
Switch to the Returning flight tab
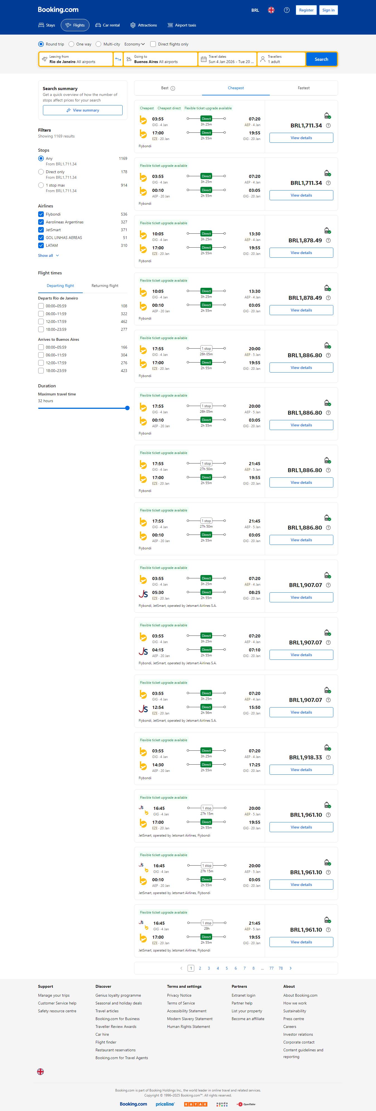[105, 286]
